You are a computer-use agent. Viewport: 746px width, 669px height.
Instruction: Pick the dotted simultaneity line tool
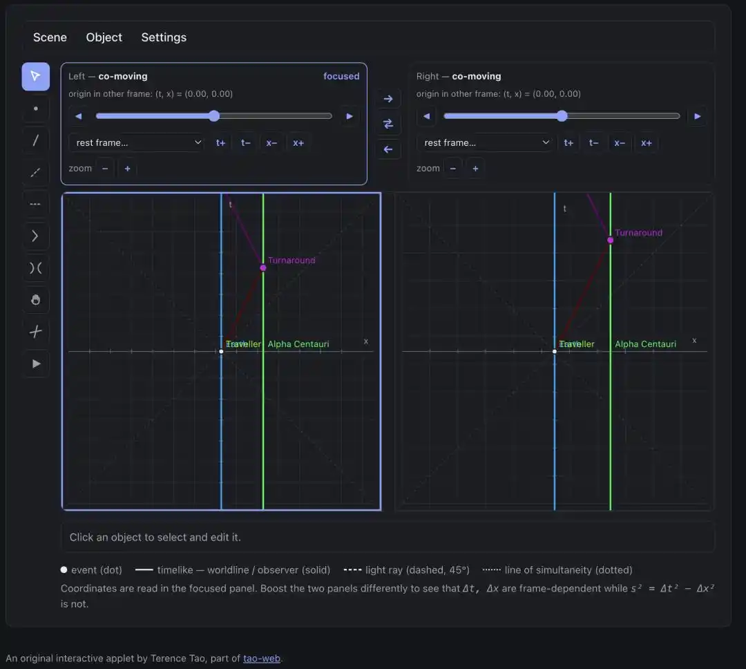click(36, 205)
